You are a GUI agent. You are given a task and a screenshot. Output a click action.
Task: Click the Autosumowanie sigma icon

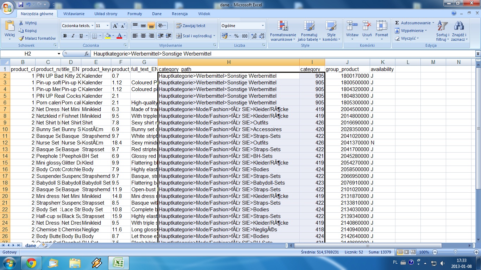(x=397, y=23)
